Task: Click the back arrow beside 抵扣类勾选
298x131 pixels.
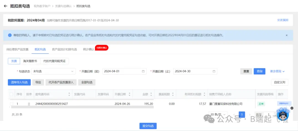Action: (x=6, y=6)
